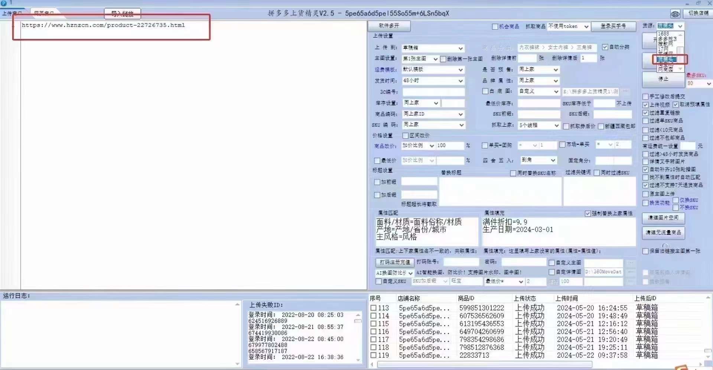The image size is (713, 370).
Task: Enable 过滤<10元商品 checkbox
Action: click(x=645, y=130)
